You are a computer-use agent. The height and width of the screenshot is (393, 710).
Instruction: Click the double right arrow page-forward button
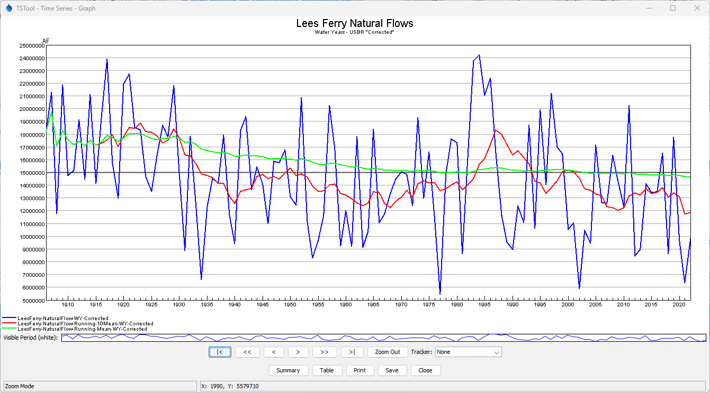point(325,352)
